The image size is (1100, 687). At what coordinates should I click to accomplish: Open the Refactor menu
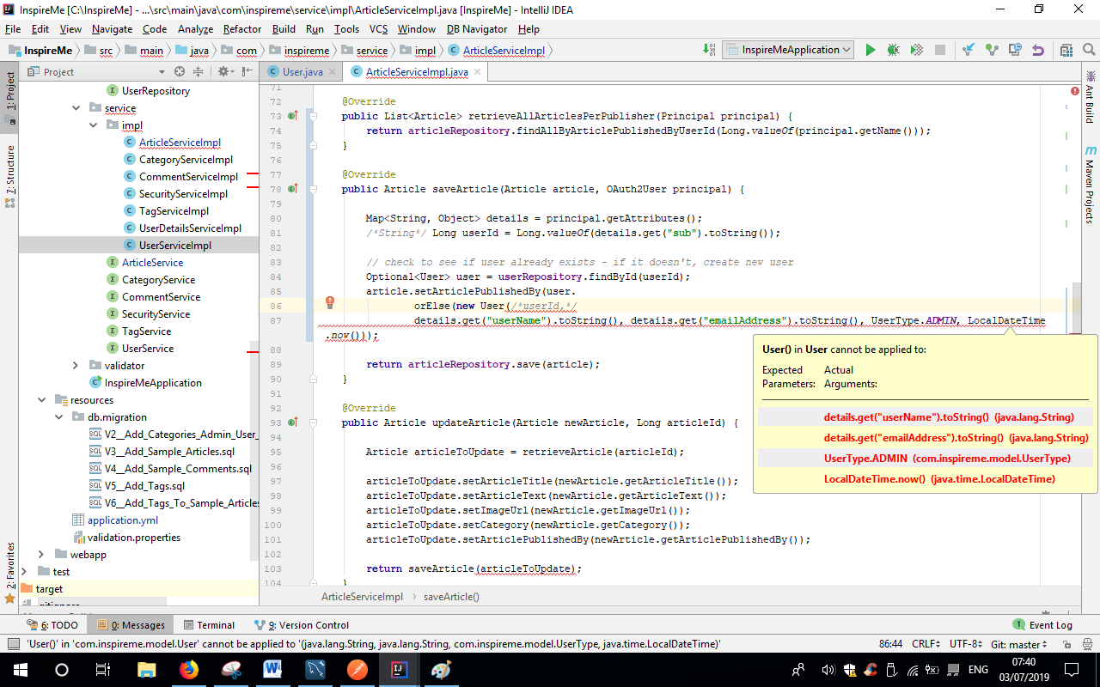[x=242, y=29]
